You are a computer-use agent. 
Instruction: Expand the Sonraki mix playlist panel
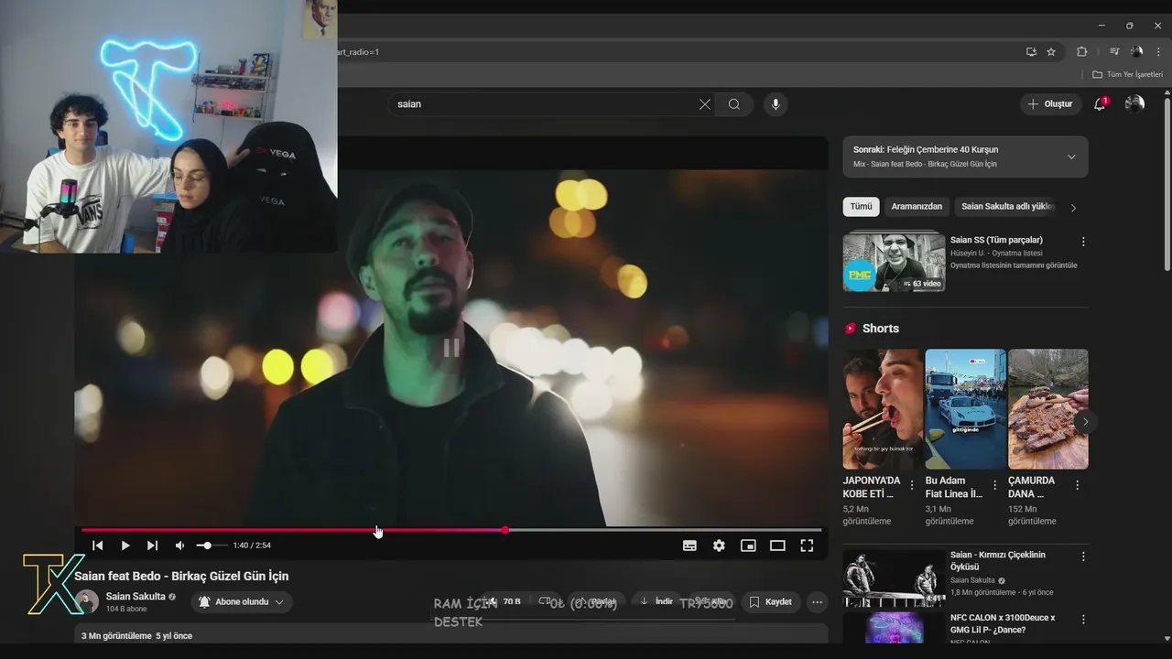(1071, 157)
